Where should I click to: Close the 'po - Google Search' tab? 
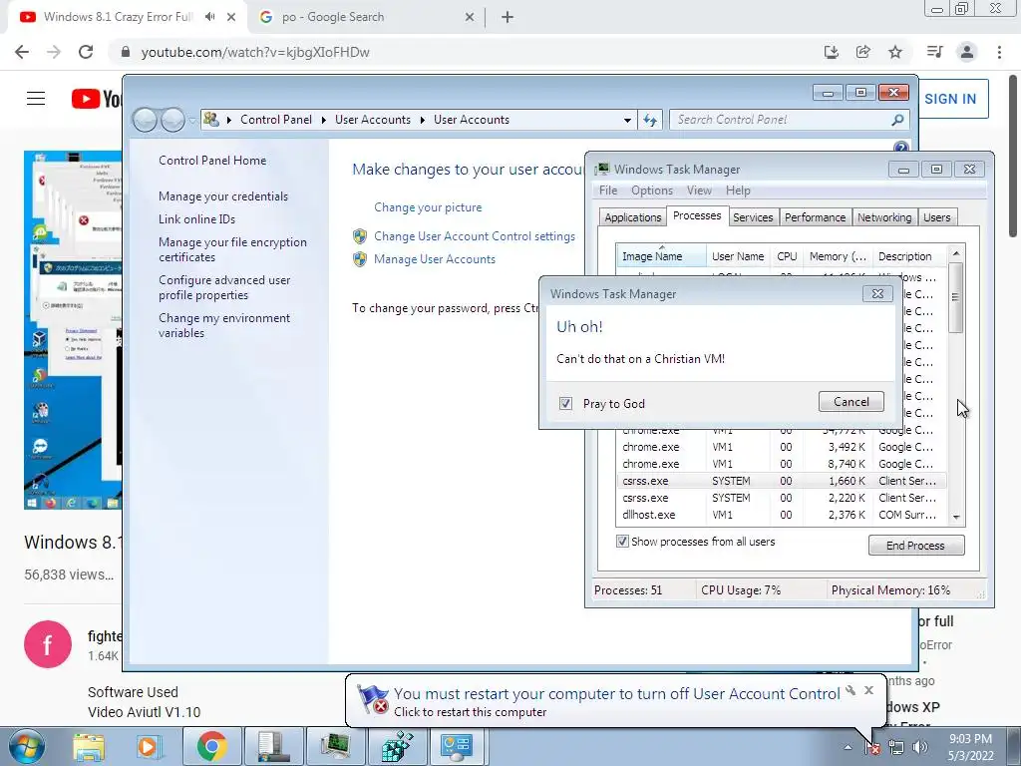pos(470,17)
